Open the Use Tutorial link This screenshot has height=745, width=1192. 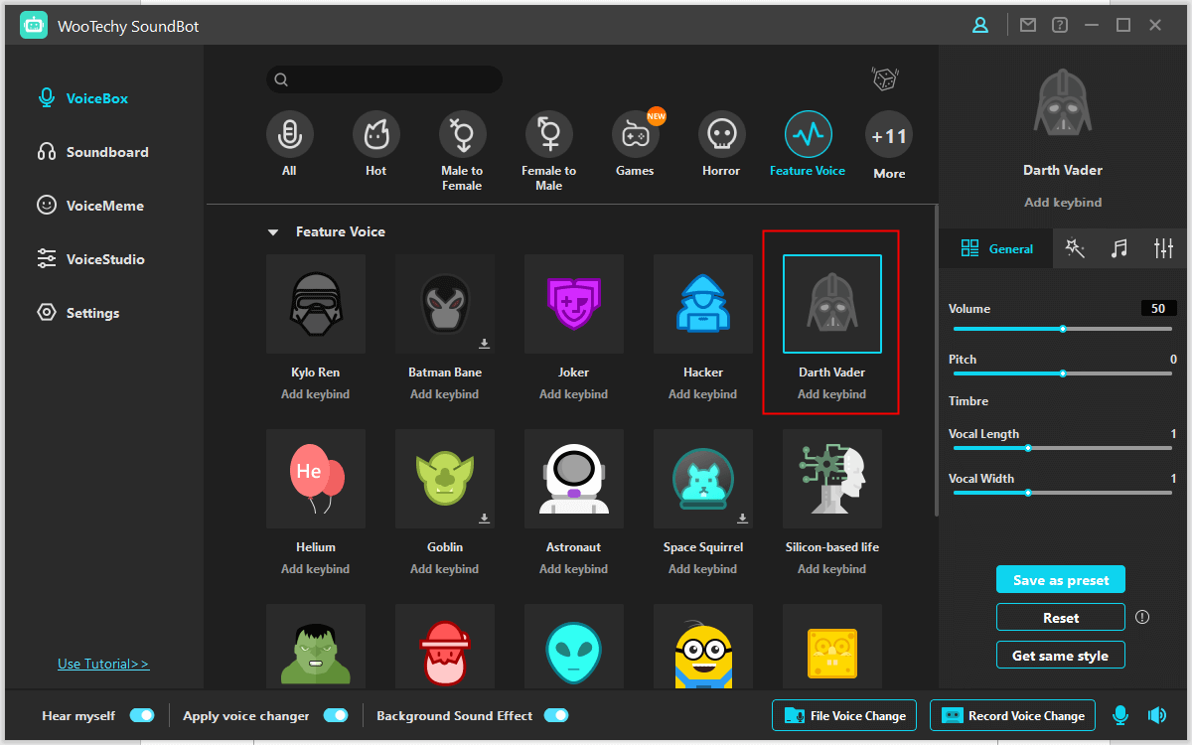[x=103, y=664]
